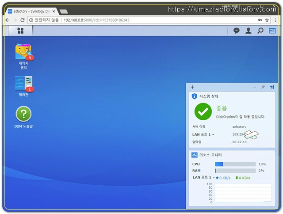This screenshot has height=214, width=283.
Task: Click the Resource Monitor widget icon
Action: click(195, 155)
